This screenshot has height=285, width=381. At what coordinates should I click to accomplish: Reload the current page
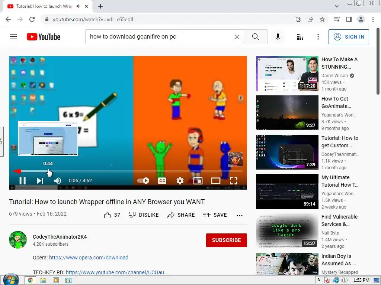[32, 19]
